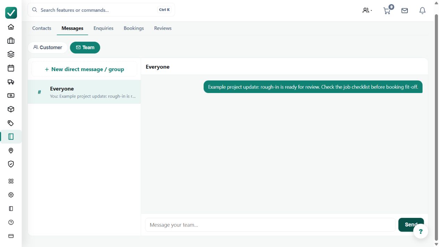Viewport: 439px width, 247px height.
Task: Open the credit card billing icon
Action: [11, 236]
